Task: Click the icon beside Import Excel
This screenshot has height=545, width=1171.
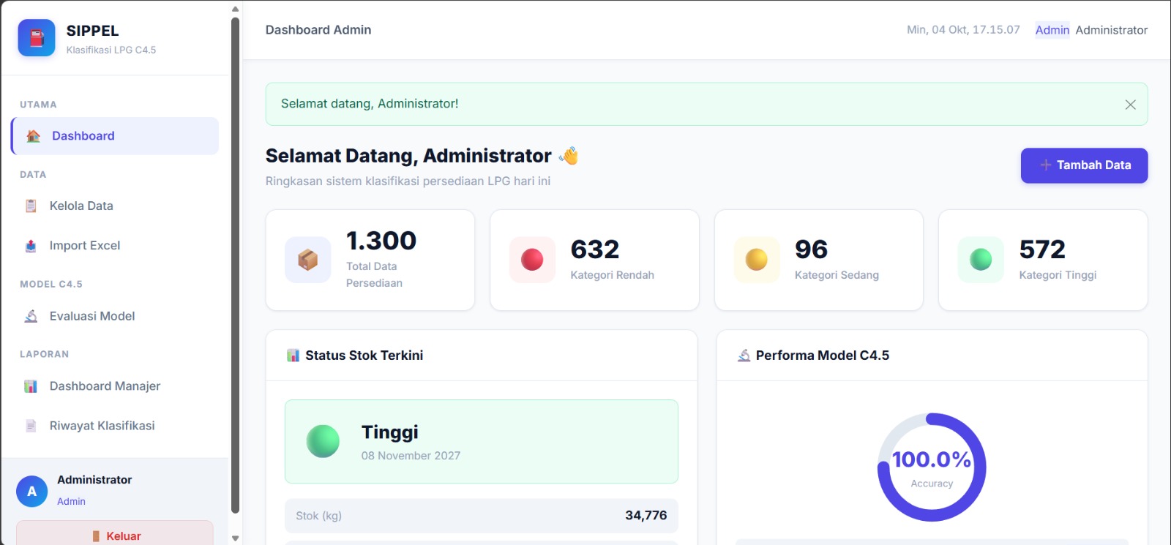Action: (31, 246)
